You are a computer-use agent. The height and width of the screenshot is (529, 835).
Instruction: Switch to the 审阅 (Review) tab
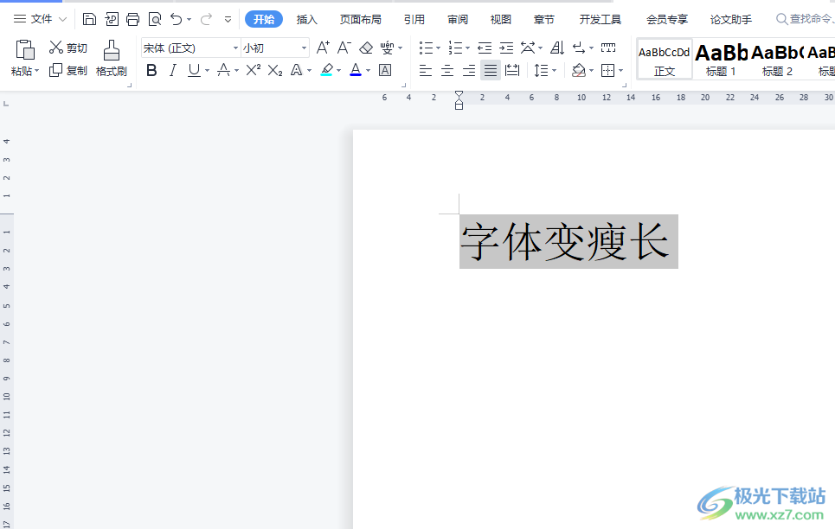pyautogui.click(x=458, y=20)
